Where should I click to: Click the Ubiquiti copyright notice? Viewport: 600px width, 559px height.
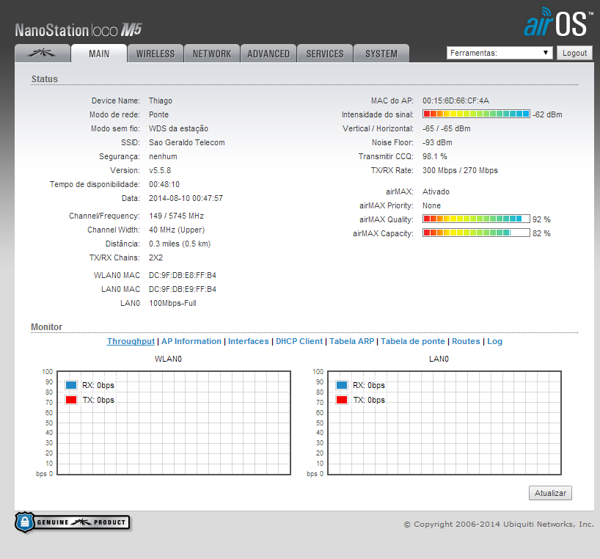point(499,525)
